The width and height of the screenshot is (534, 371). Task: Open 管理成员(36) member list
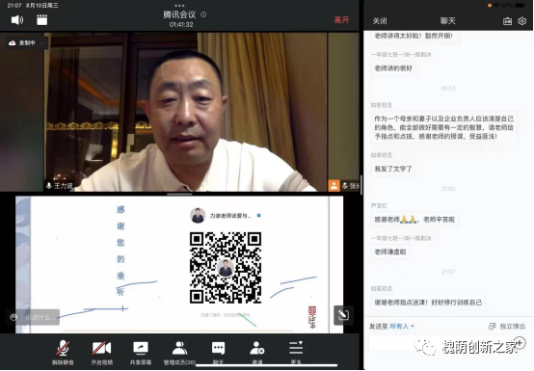(x=179, y=353)
